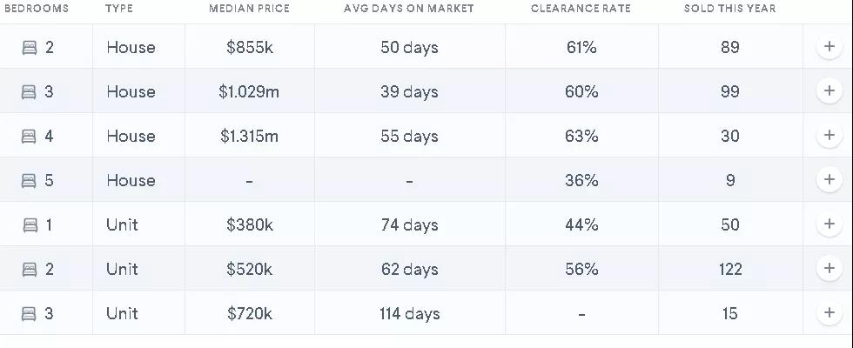Expand the 5 bedroom House row
853x348 pixels.
tap(829, 180)
